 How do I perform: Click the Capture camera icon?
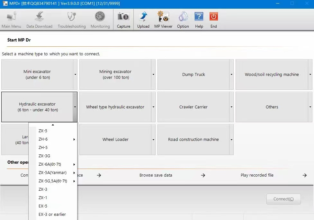(x=123, y=17)
